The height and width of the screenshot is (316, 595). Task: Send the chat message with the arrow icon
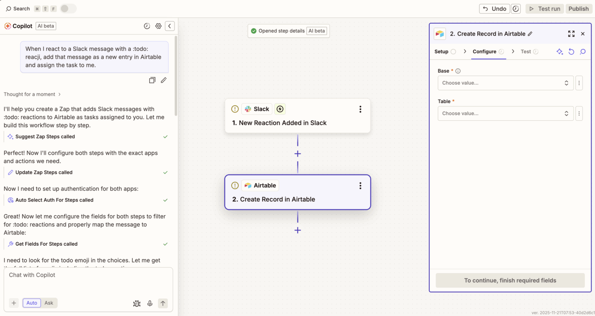click(x=162, y=303)
